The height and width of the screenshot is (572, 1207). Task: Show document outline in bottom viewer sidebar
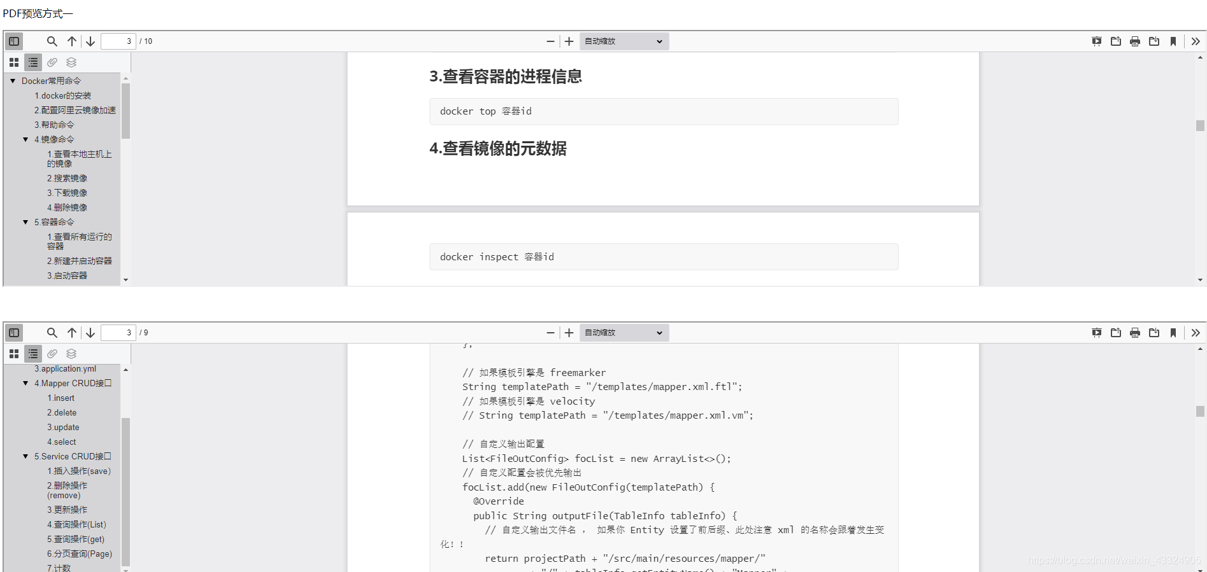pos(33,354)
